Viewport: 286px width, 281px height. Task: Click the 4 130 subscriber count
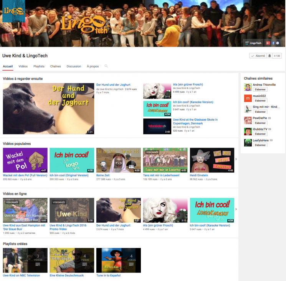coord(277,56)
